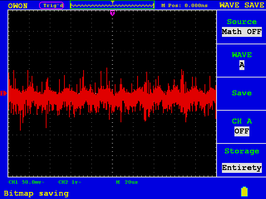Click the red CH1 ground marker on left edge
The width and height of the screenshot is (266, 199).
click(x=3, y=93)
